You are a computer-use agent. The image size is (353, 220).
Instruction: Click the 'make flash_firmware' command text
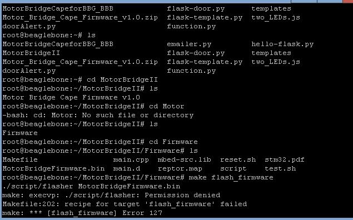[x=231, y=178]
